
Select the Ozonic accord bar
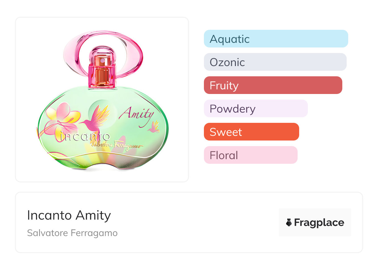pyautogui.click(x=275, y=62)
